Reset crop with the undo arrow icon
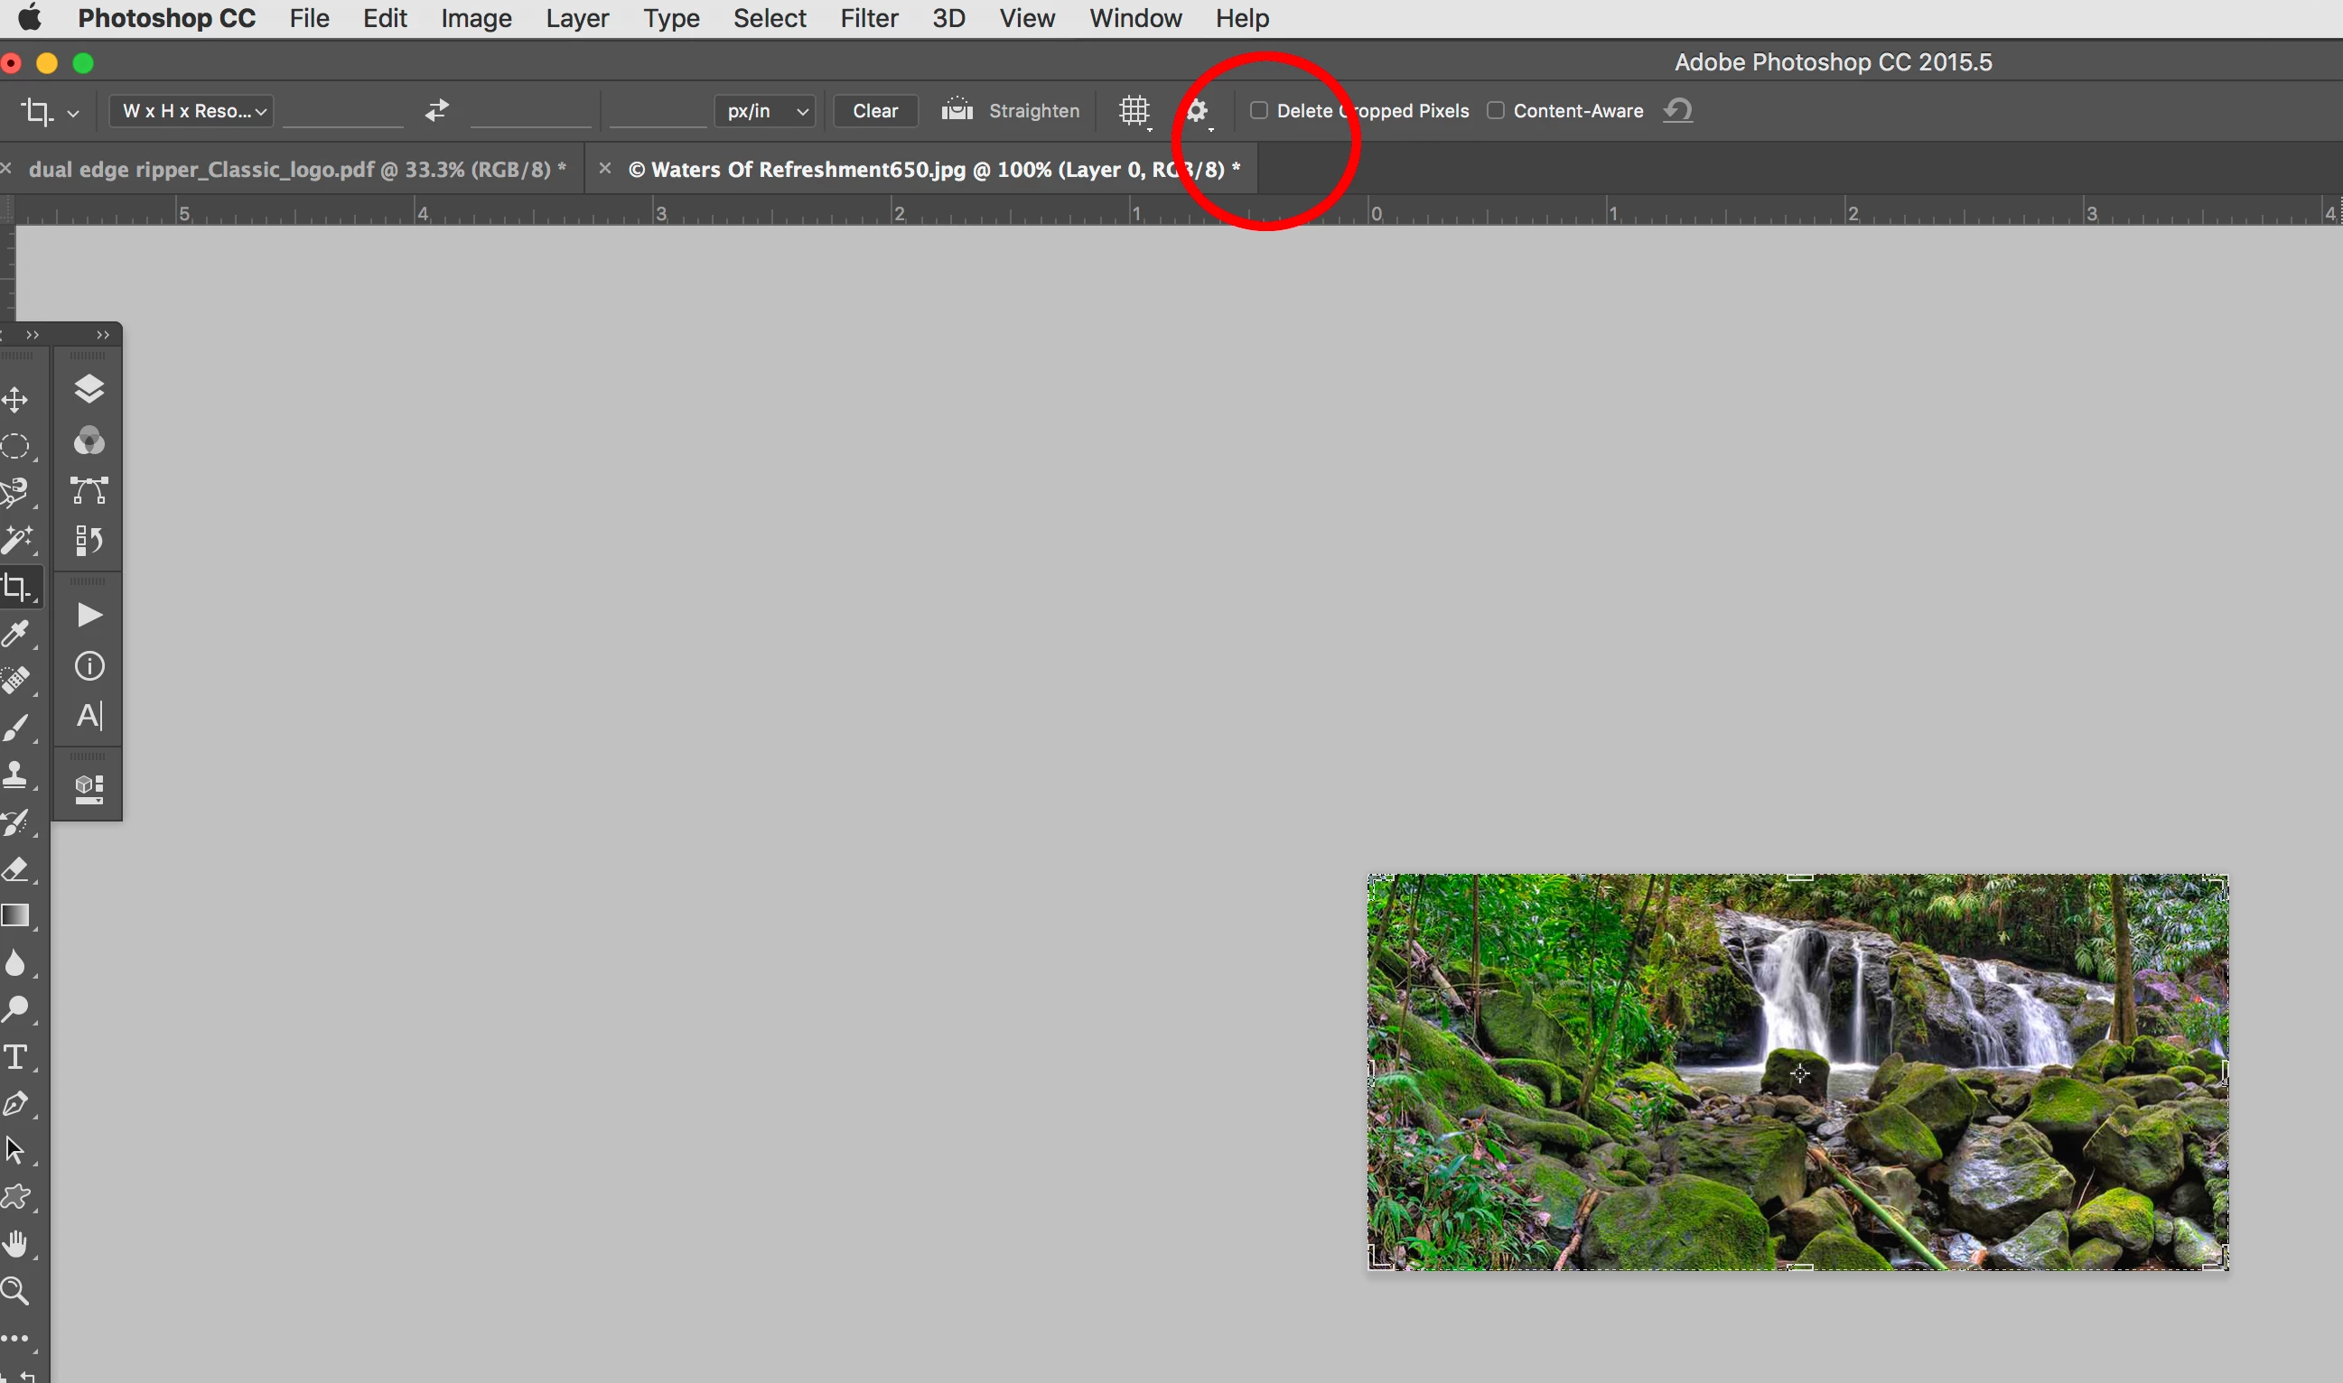2343x1383 pixels. point(1677,110)
